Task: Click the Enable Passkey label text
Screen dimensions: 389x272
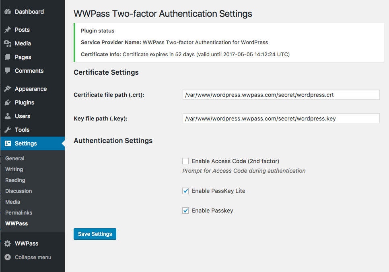Action: (x=212, y=211)
